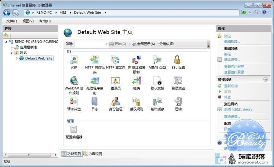Collapse the 网站 tree node

point(11,53)
